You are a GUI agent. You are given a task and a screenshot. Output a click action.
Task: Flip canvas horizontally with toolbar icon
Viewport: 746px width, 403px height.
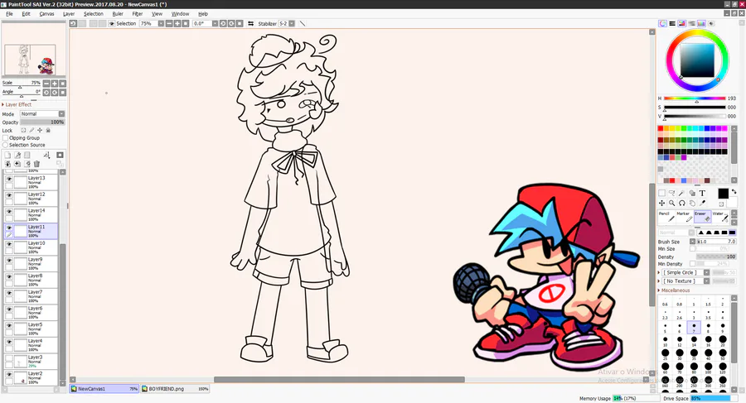pyautogui.click(x=250, y=23)
